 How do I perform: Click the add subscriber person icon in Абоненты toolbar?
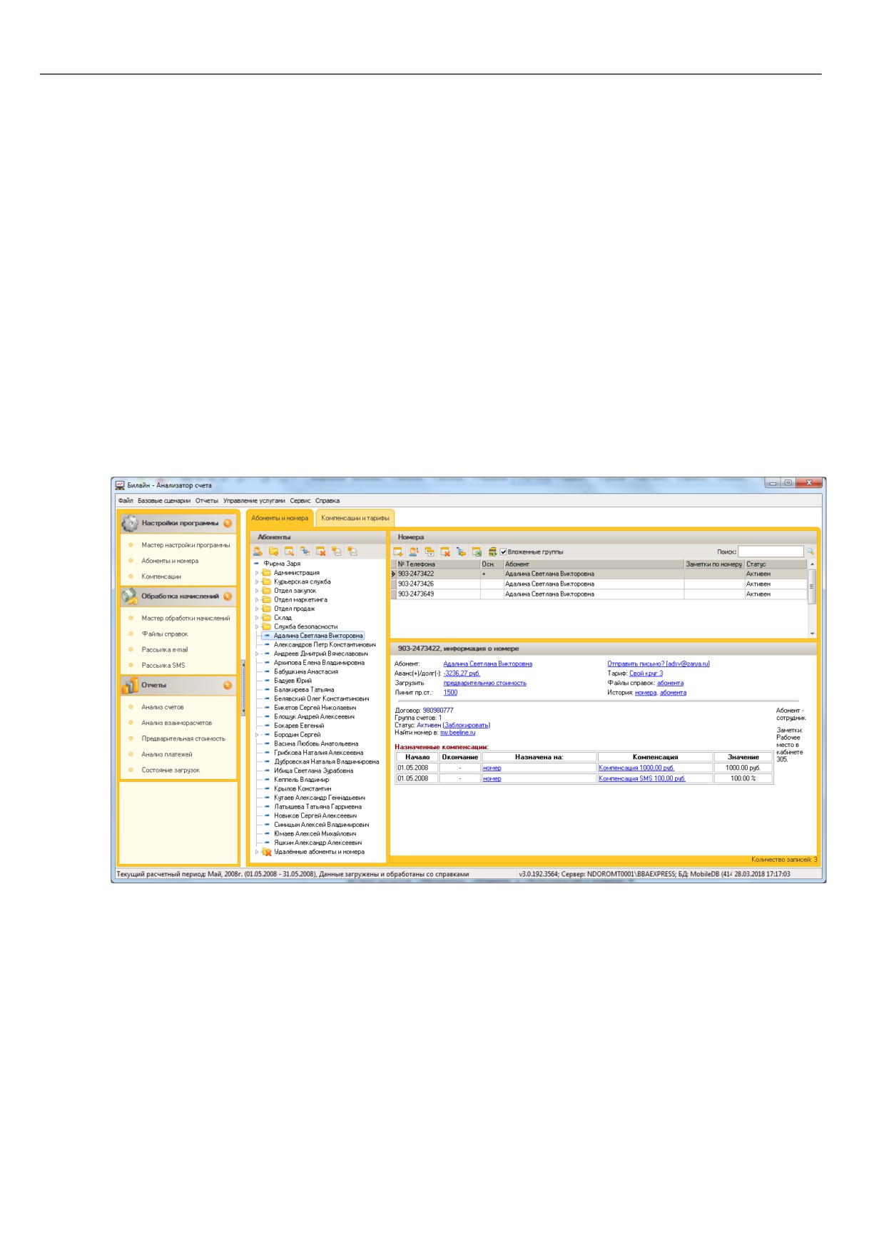pos(258,552)
